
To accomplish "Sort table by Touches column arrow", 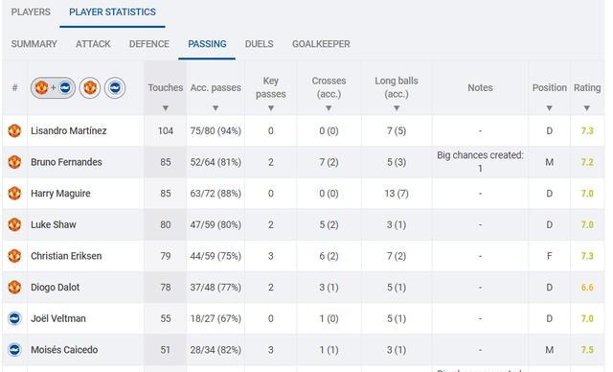I will [x=166, y=108].
